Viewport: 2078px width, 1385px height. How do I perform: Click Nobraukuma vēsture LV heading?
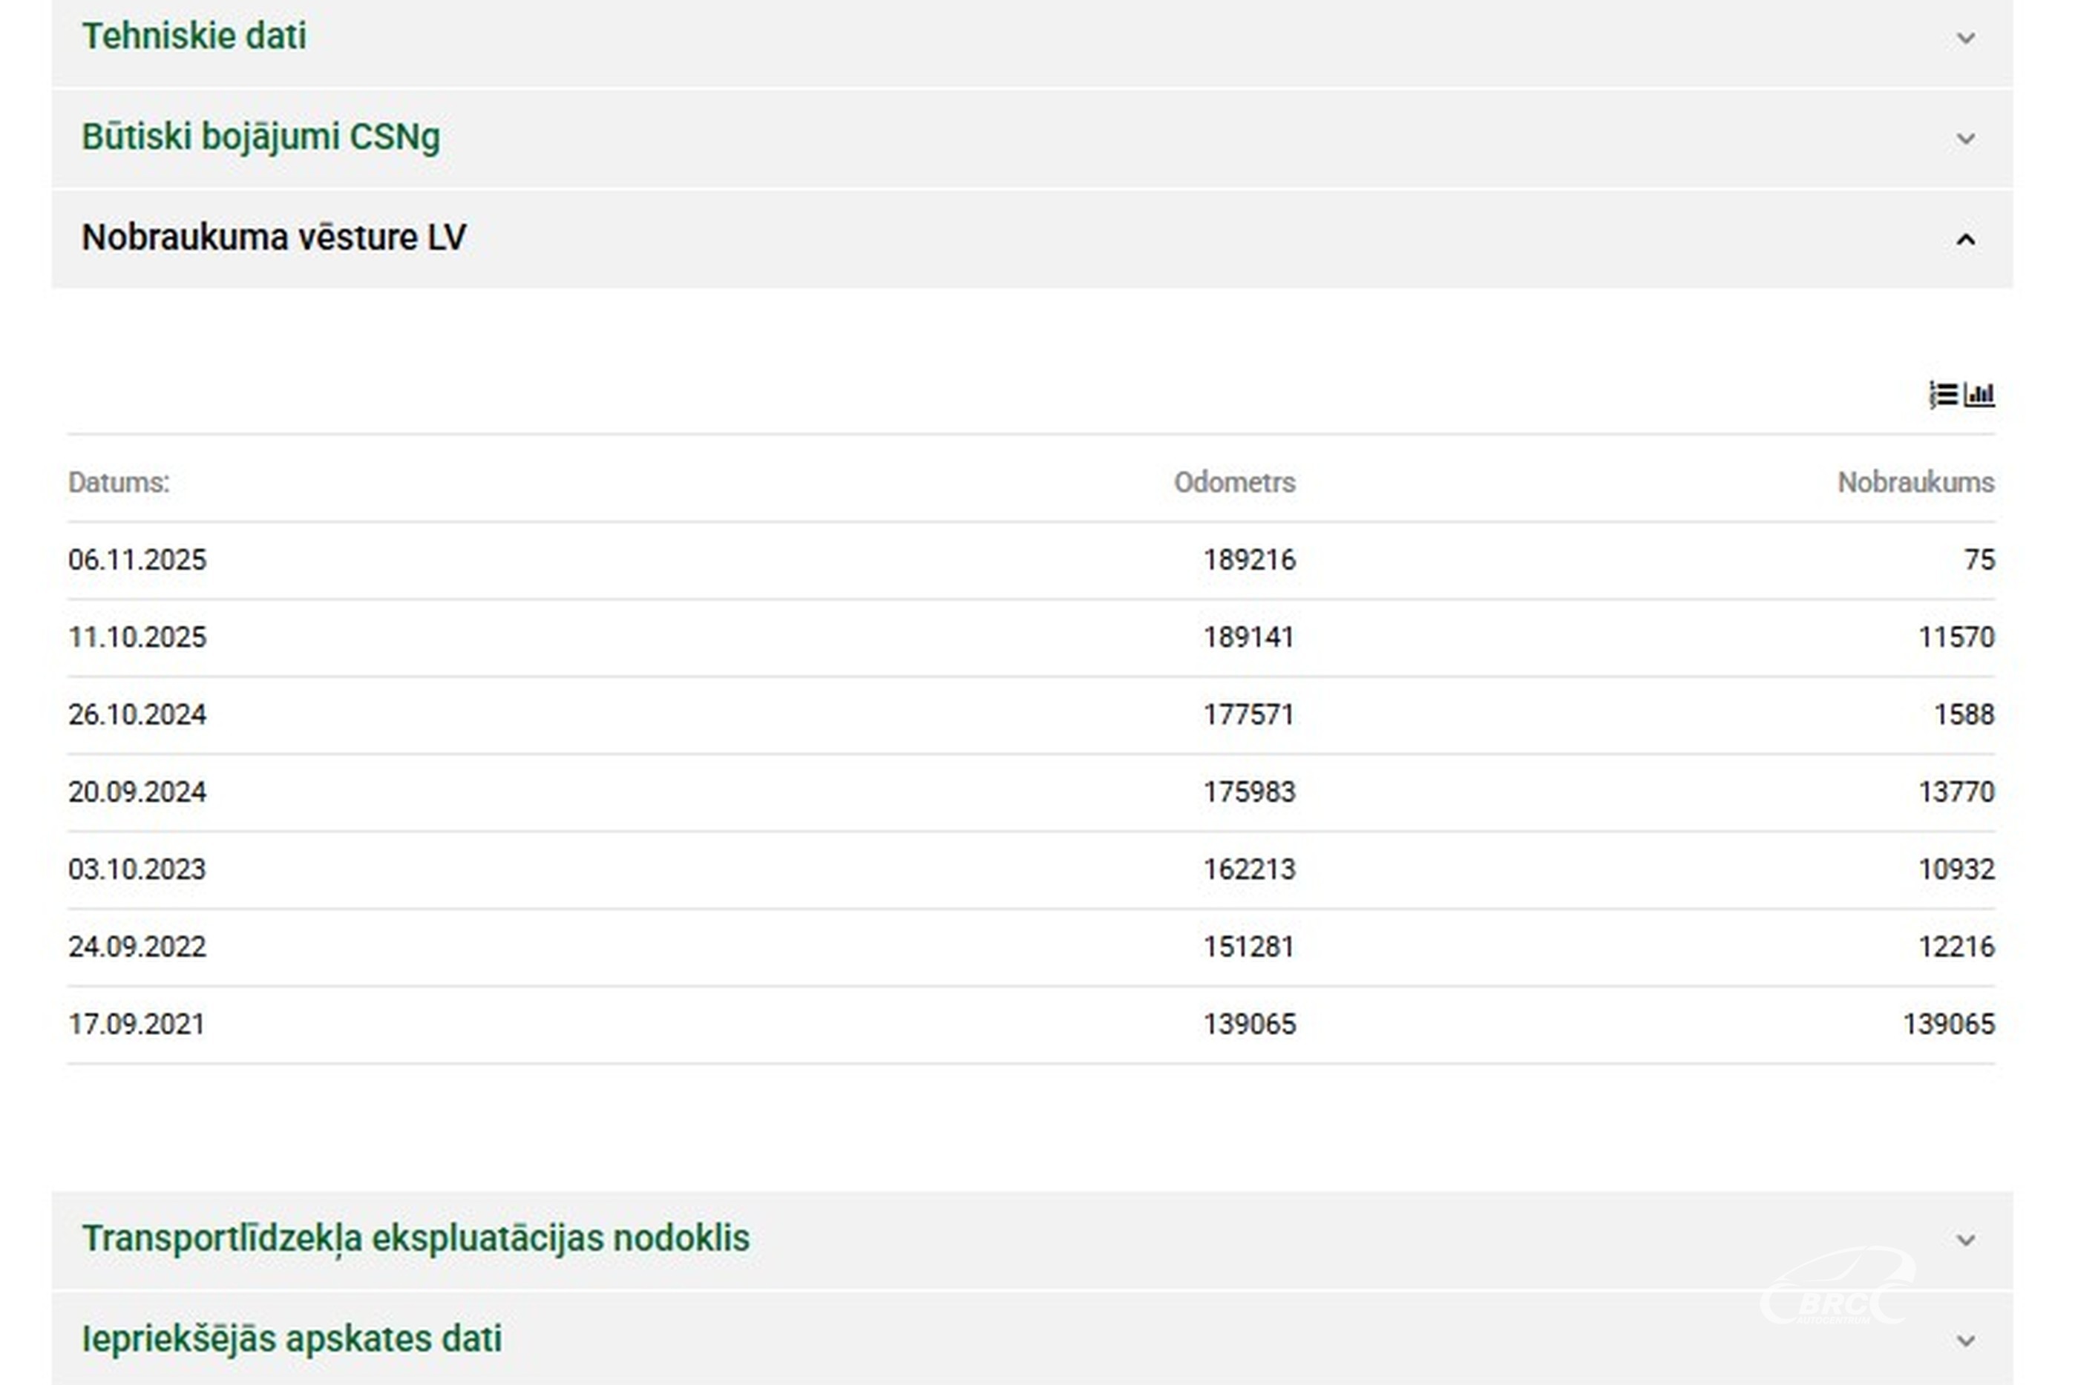tap(274, 237)
